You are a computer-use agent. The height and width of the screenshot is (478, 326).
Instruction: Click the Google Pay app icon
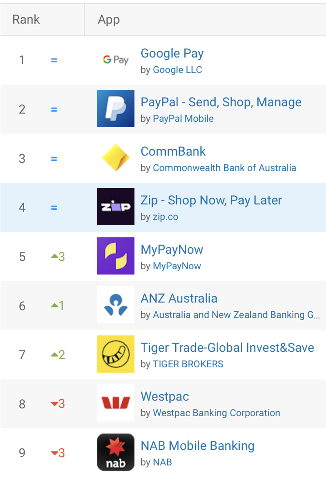[116, 60]
